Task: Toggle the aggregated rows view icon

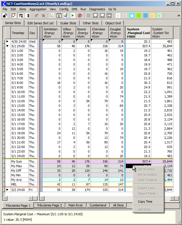Action: click(21, 15)
